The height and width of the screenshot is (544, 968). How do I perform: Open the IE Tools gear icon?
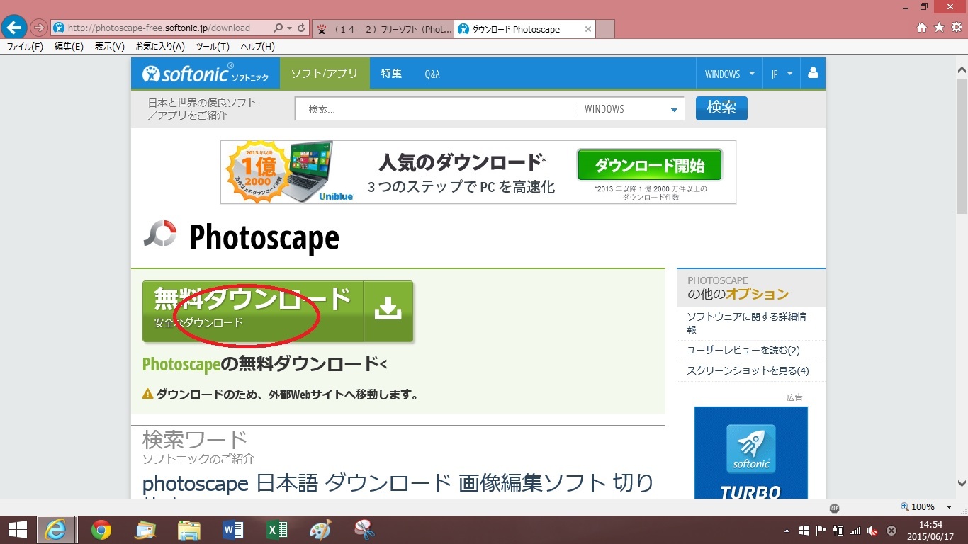pos(957,28)
